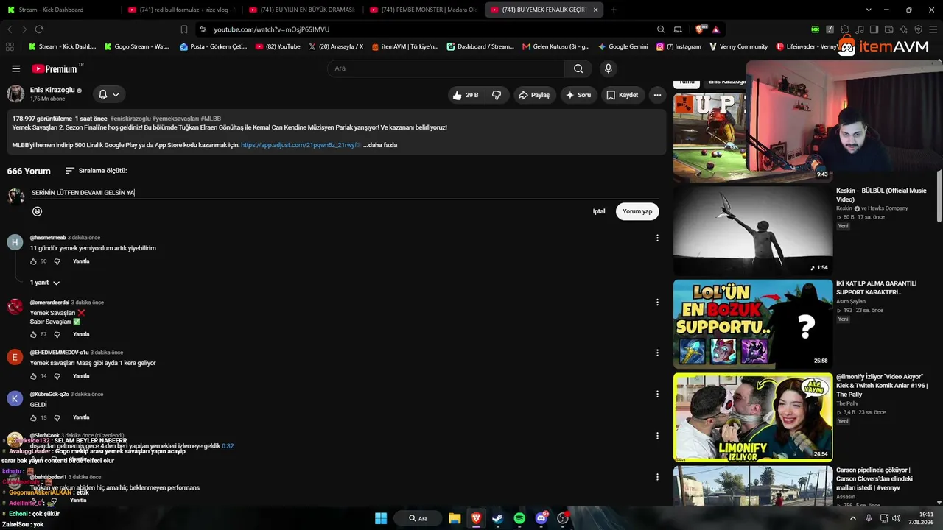Like the comment by @hasmetmesb
This screenshot has height=530, width=943.
click(x=33, y=261)
